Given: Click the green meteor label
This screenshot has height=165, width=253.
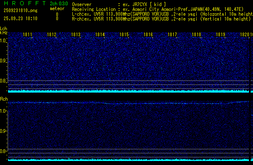Looking at the screenshot, I should pos(57,8).
